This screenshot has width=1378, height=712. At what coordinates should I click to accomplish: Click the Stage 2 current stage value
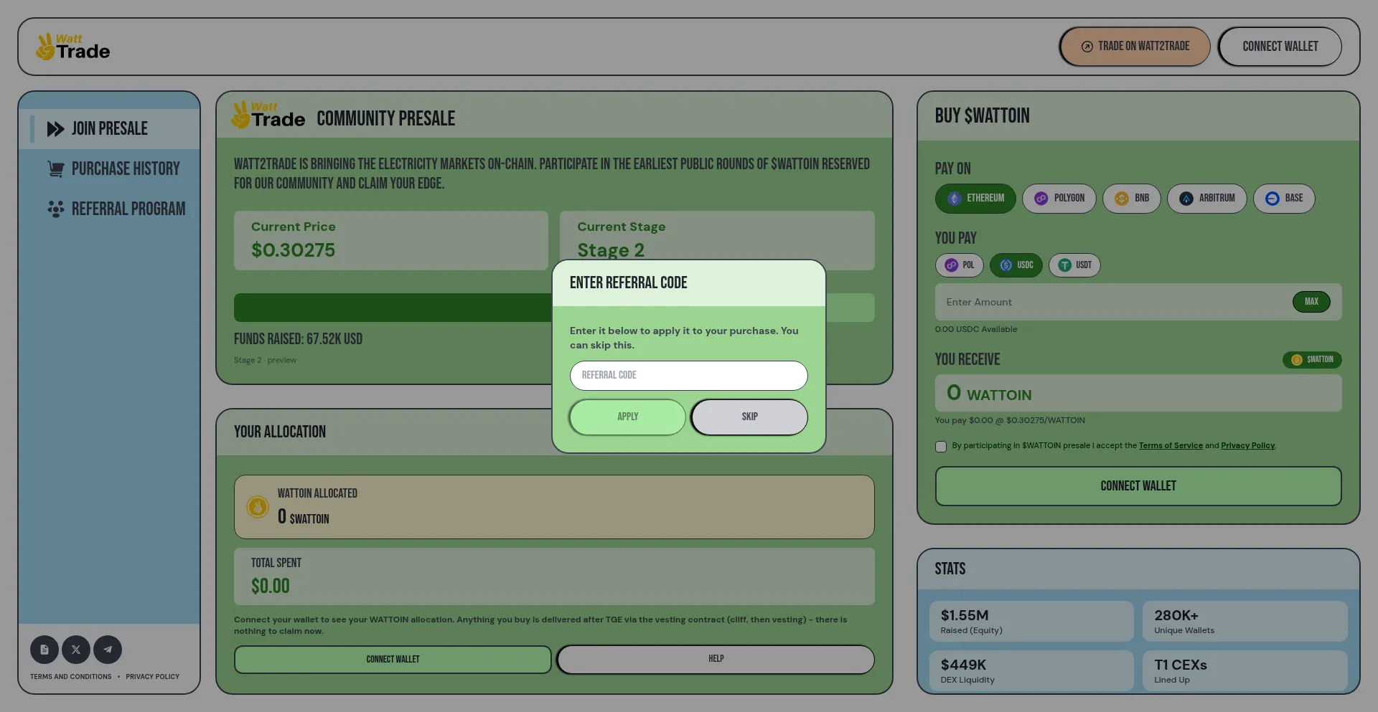(x=611, y=250)
